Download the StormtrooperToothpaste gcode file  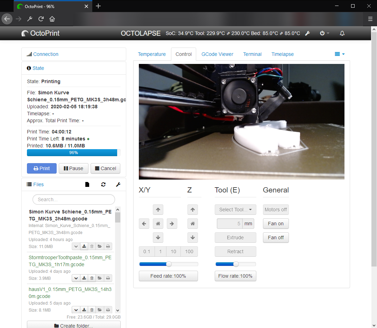pyautogui.click(x=84, y=278)
